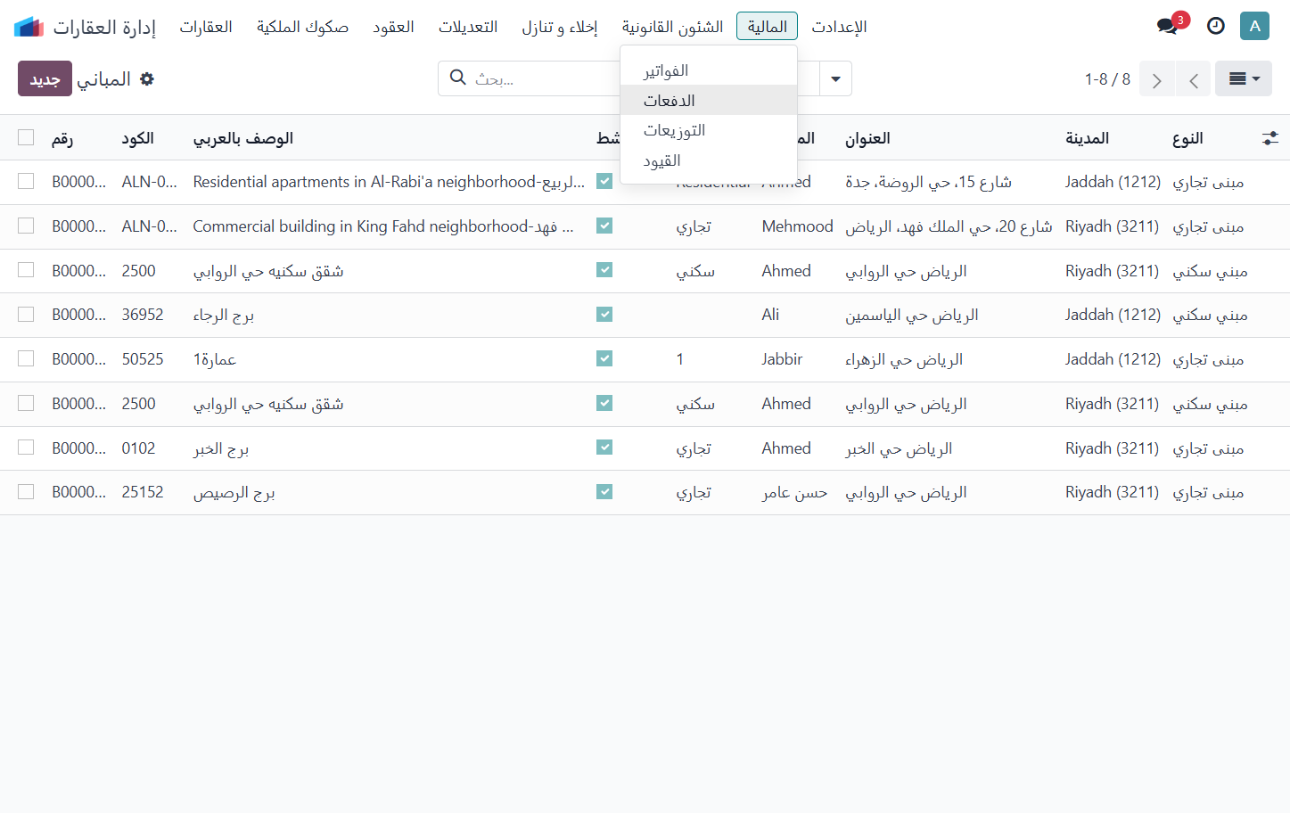Open the gear actions menu beside المباني

[147, 78]
